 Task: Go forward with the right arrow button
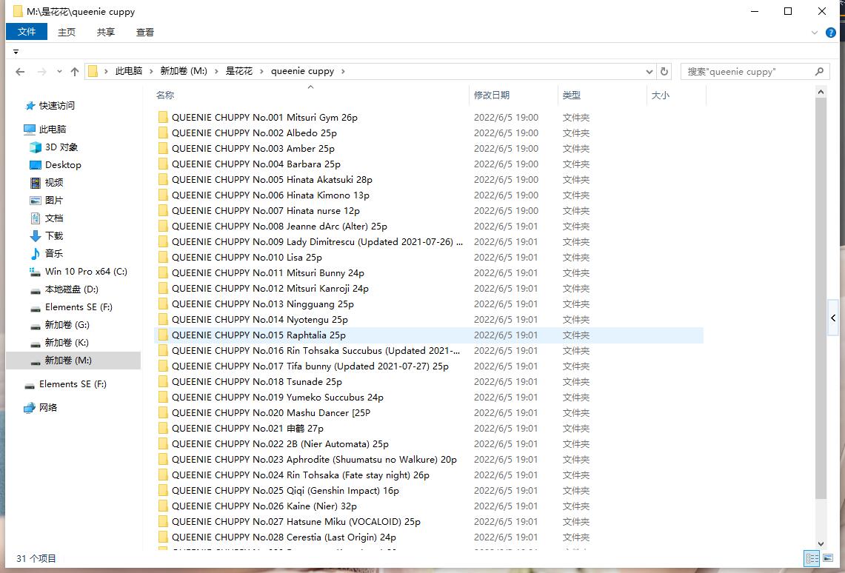(x=41, y=72)
